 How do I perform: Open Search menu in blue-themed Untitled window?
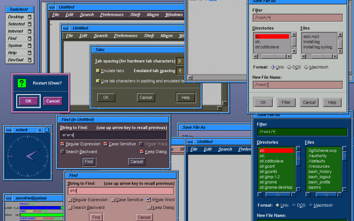click(x=225, y=149)
